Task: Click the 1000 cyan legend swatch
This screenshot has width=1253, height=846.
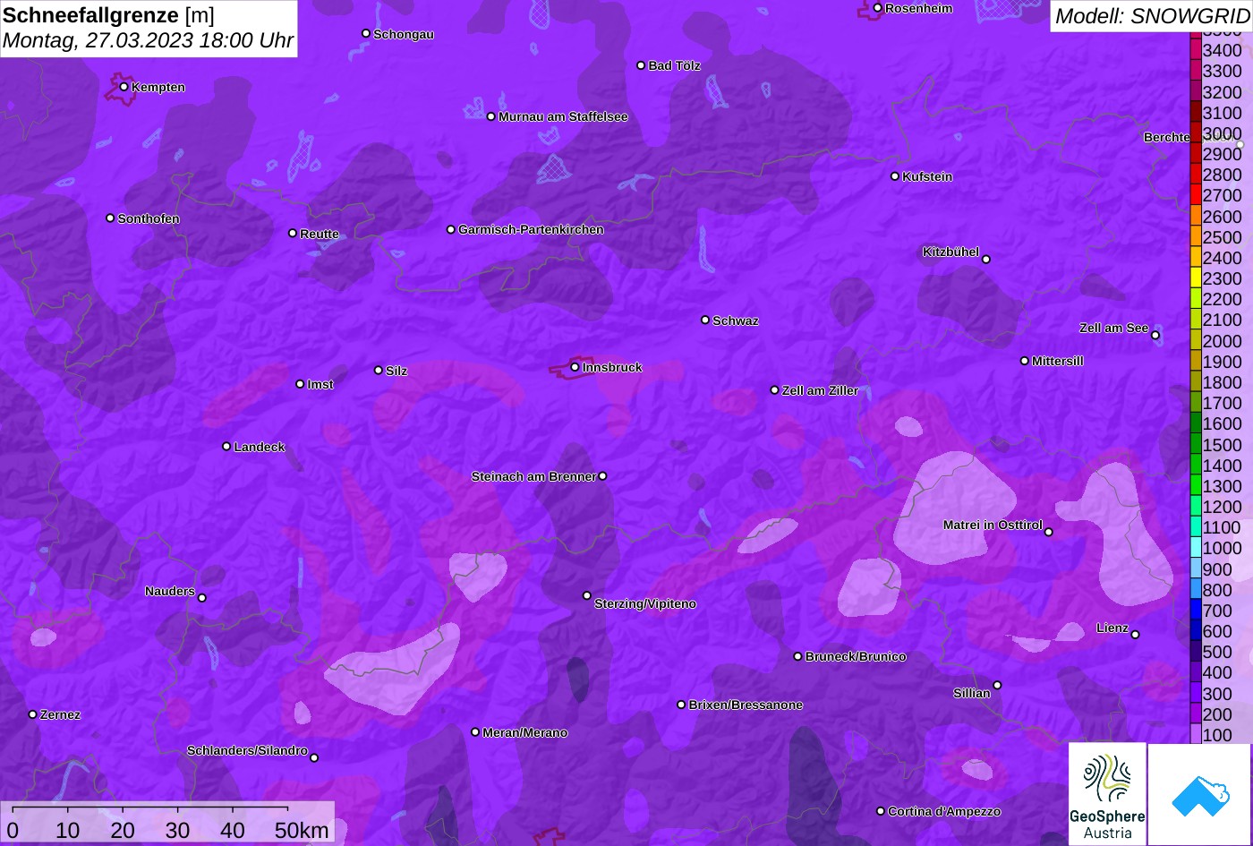Action: coord(1196,548)
